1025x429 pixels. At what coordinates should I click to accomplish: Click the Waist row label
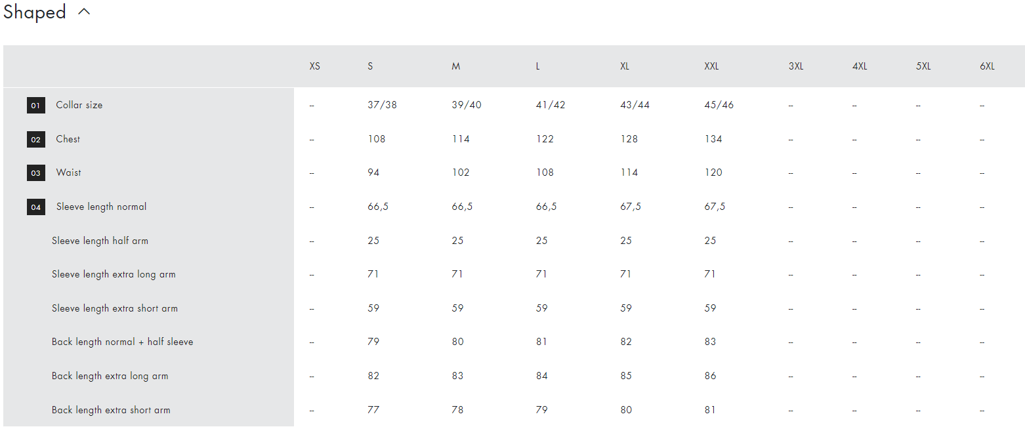click(x=69, y=173)
